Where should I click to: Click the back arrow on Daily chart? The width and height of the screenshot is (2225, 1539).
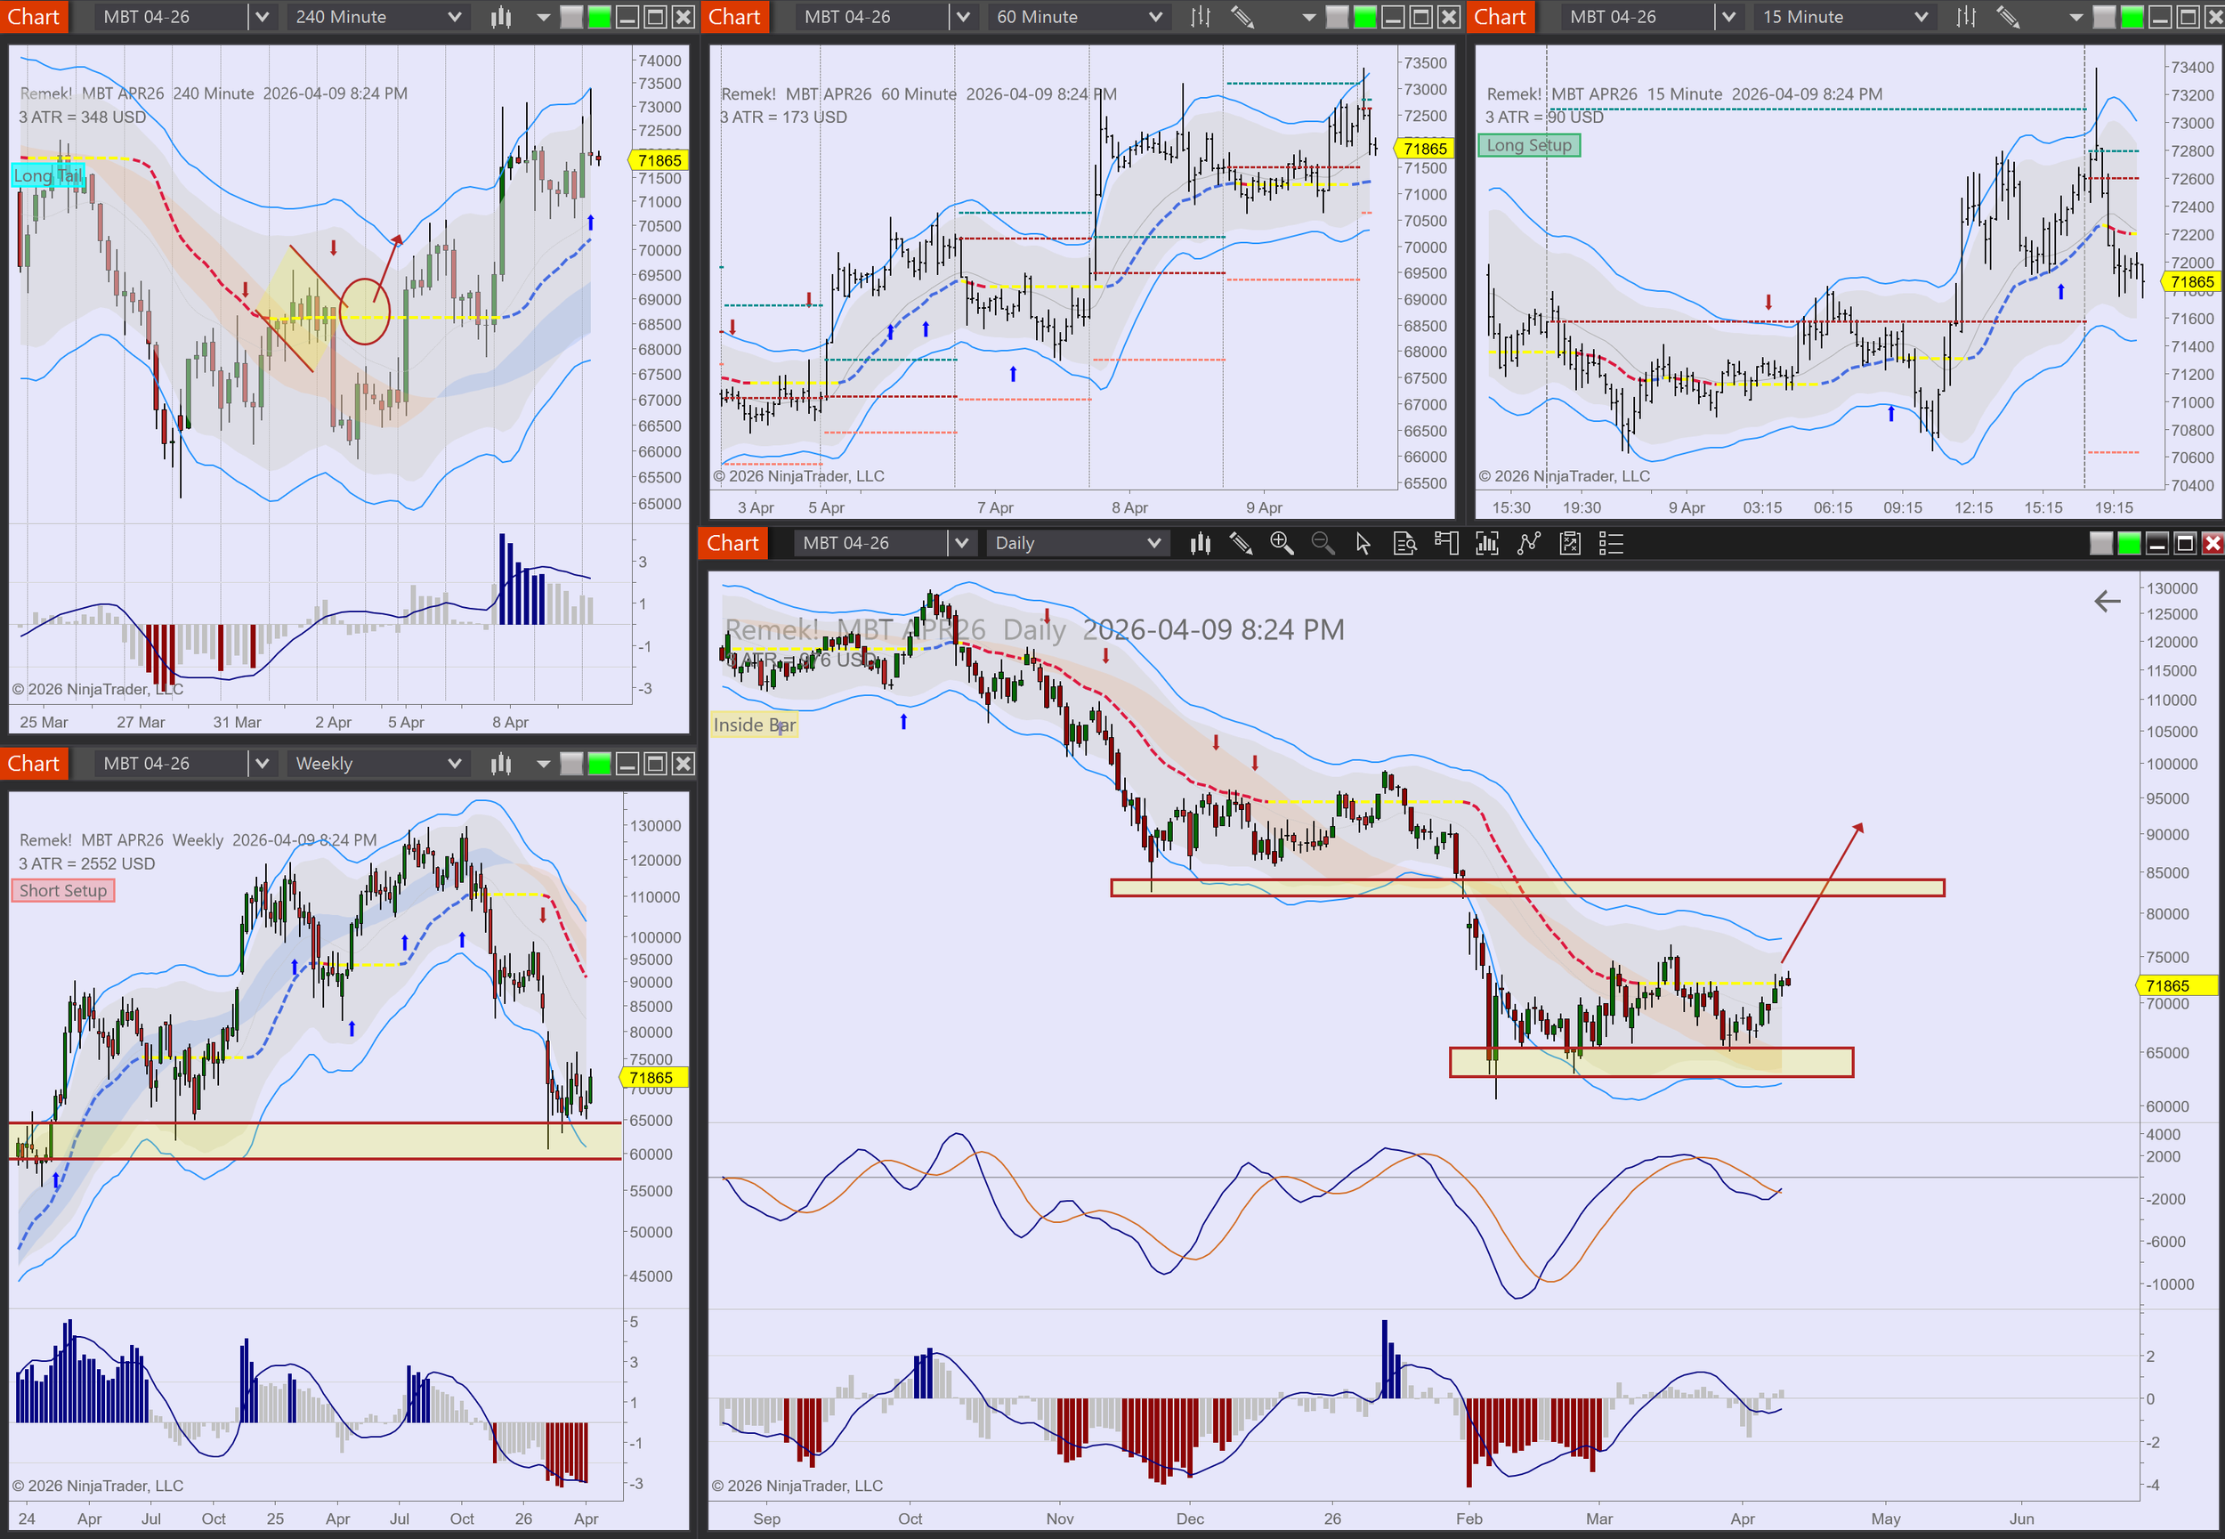(2108, 602)
